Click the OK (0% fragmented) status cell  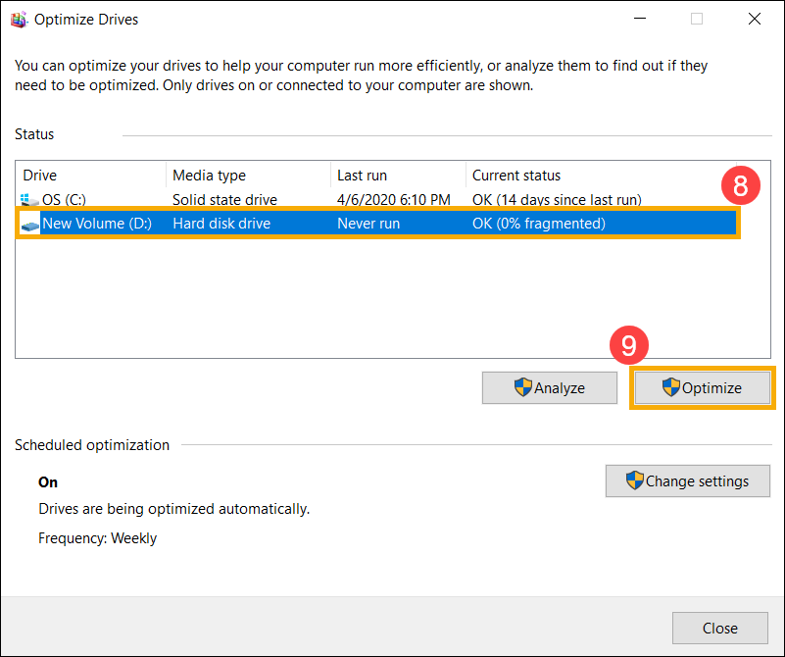tap(539, 224)
